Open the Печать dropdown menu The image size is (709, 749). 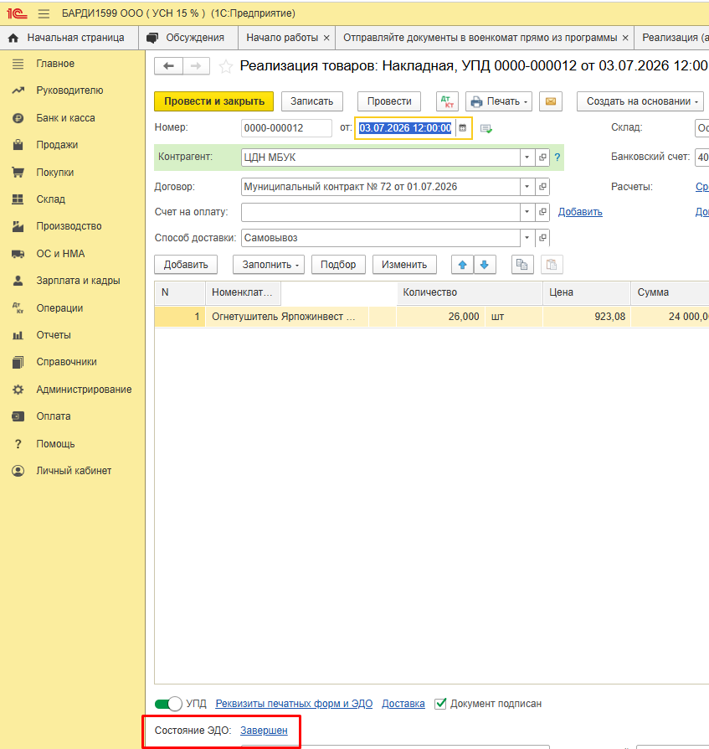(499, 101)
